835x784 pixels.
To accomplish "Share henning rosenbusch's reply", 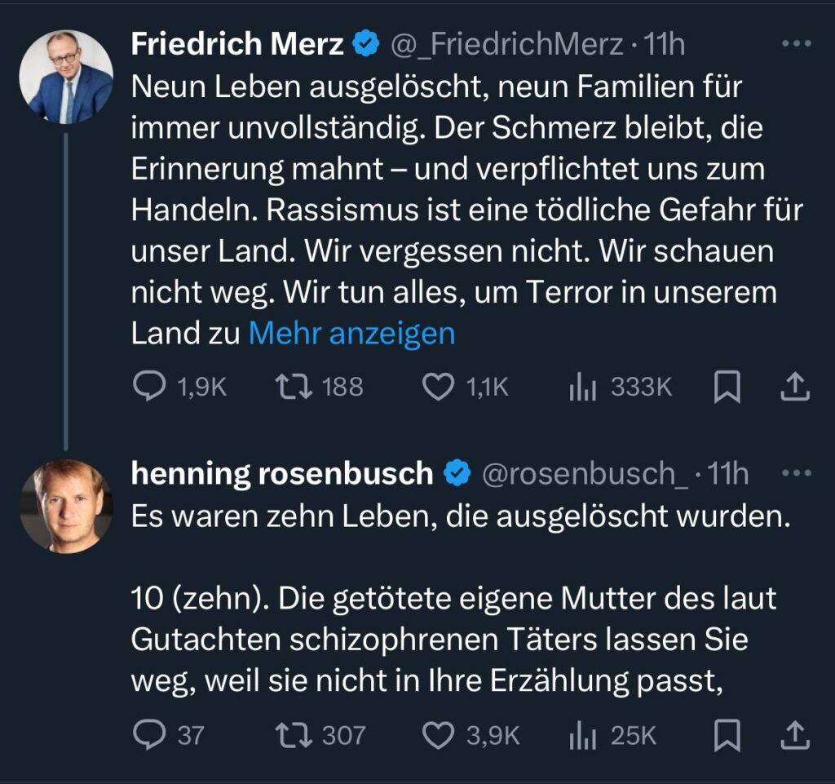I will click(794, 737).
